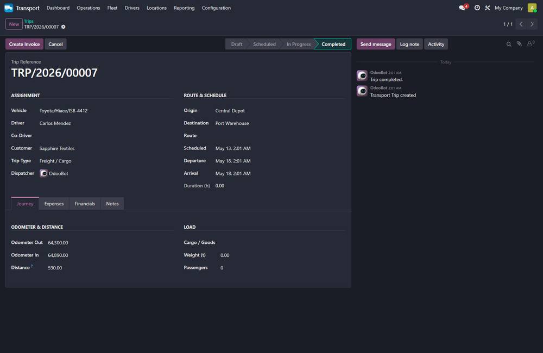The width and height of the screenshot is (543, 353).
Task: Click OdooBot avatar beside 'Transport Trip created'
Action: [x=362, y=91]
